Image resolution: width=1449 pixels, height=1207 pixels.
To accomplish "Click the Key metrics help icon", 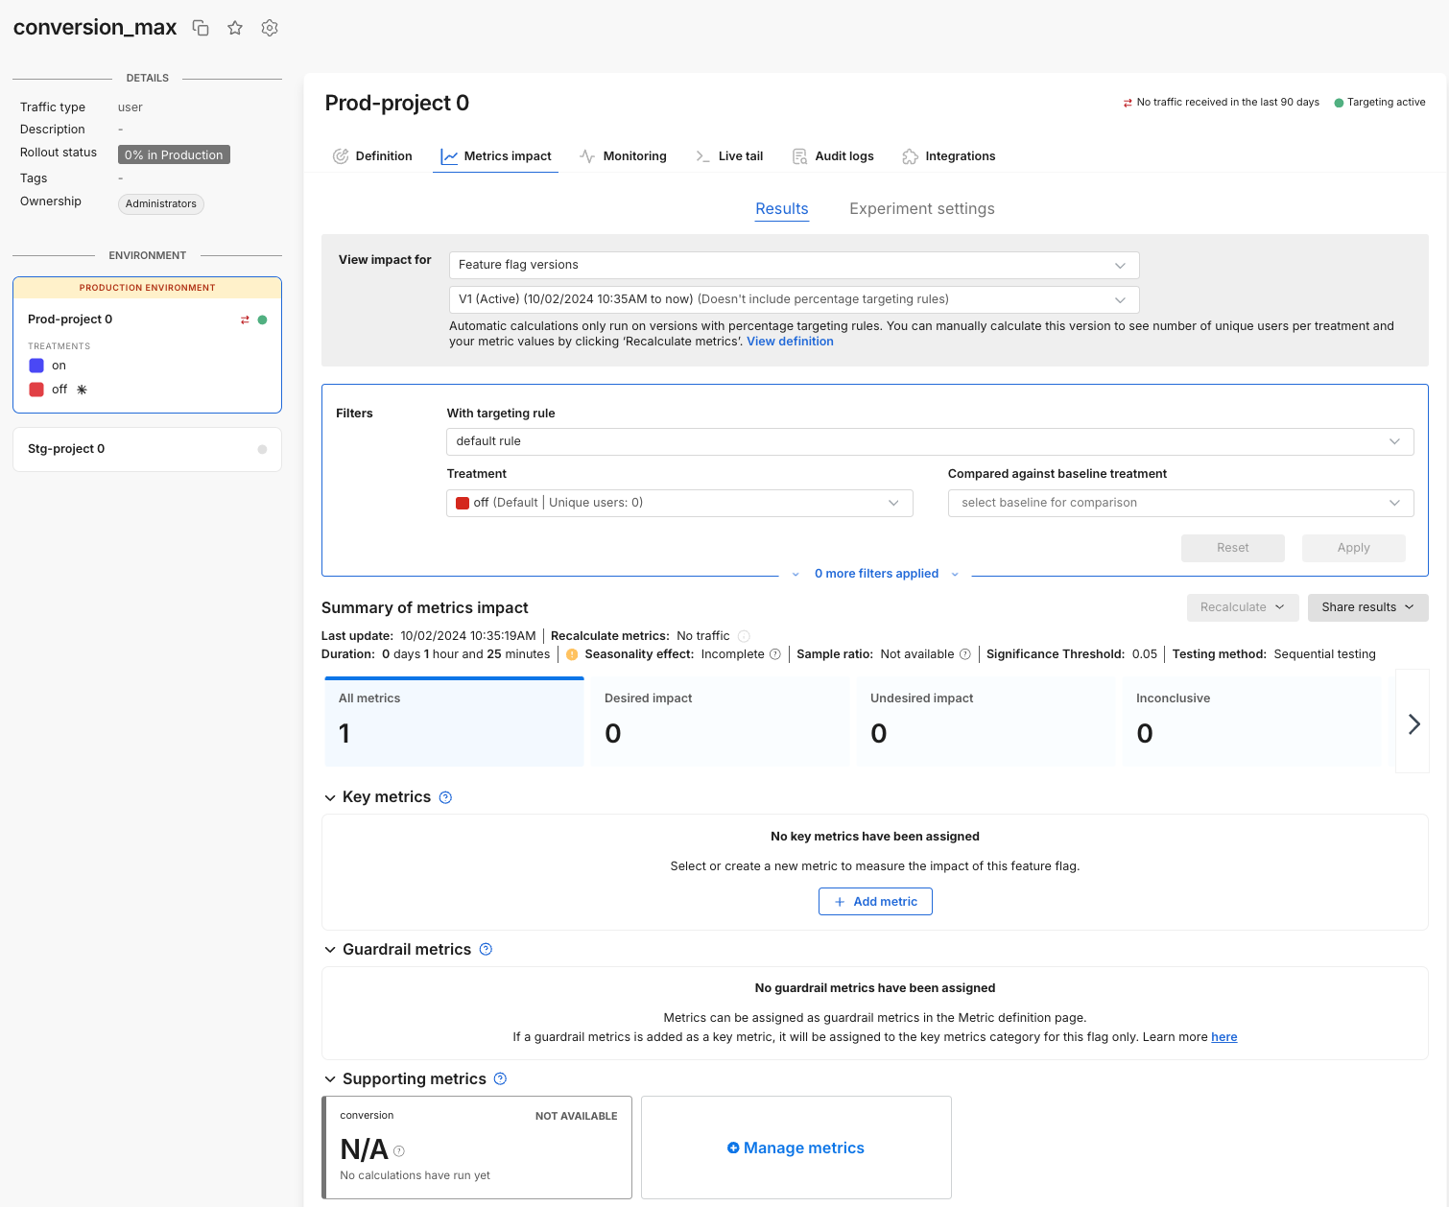I will (x=445, y=797).
